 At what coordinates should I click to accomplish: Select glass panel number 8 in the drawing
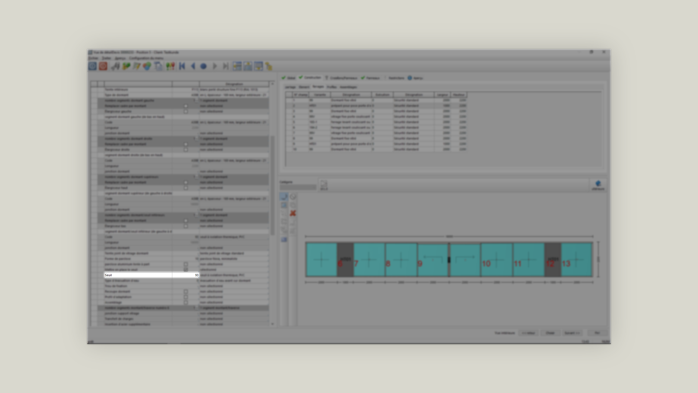tap(401, 260)
